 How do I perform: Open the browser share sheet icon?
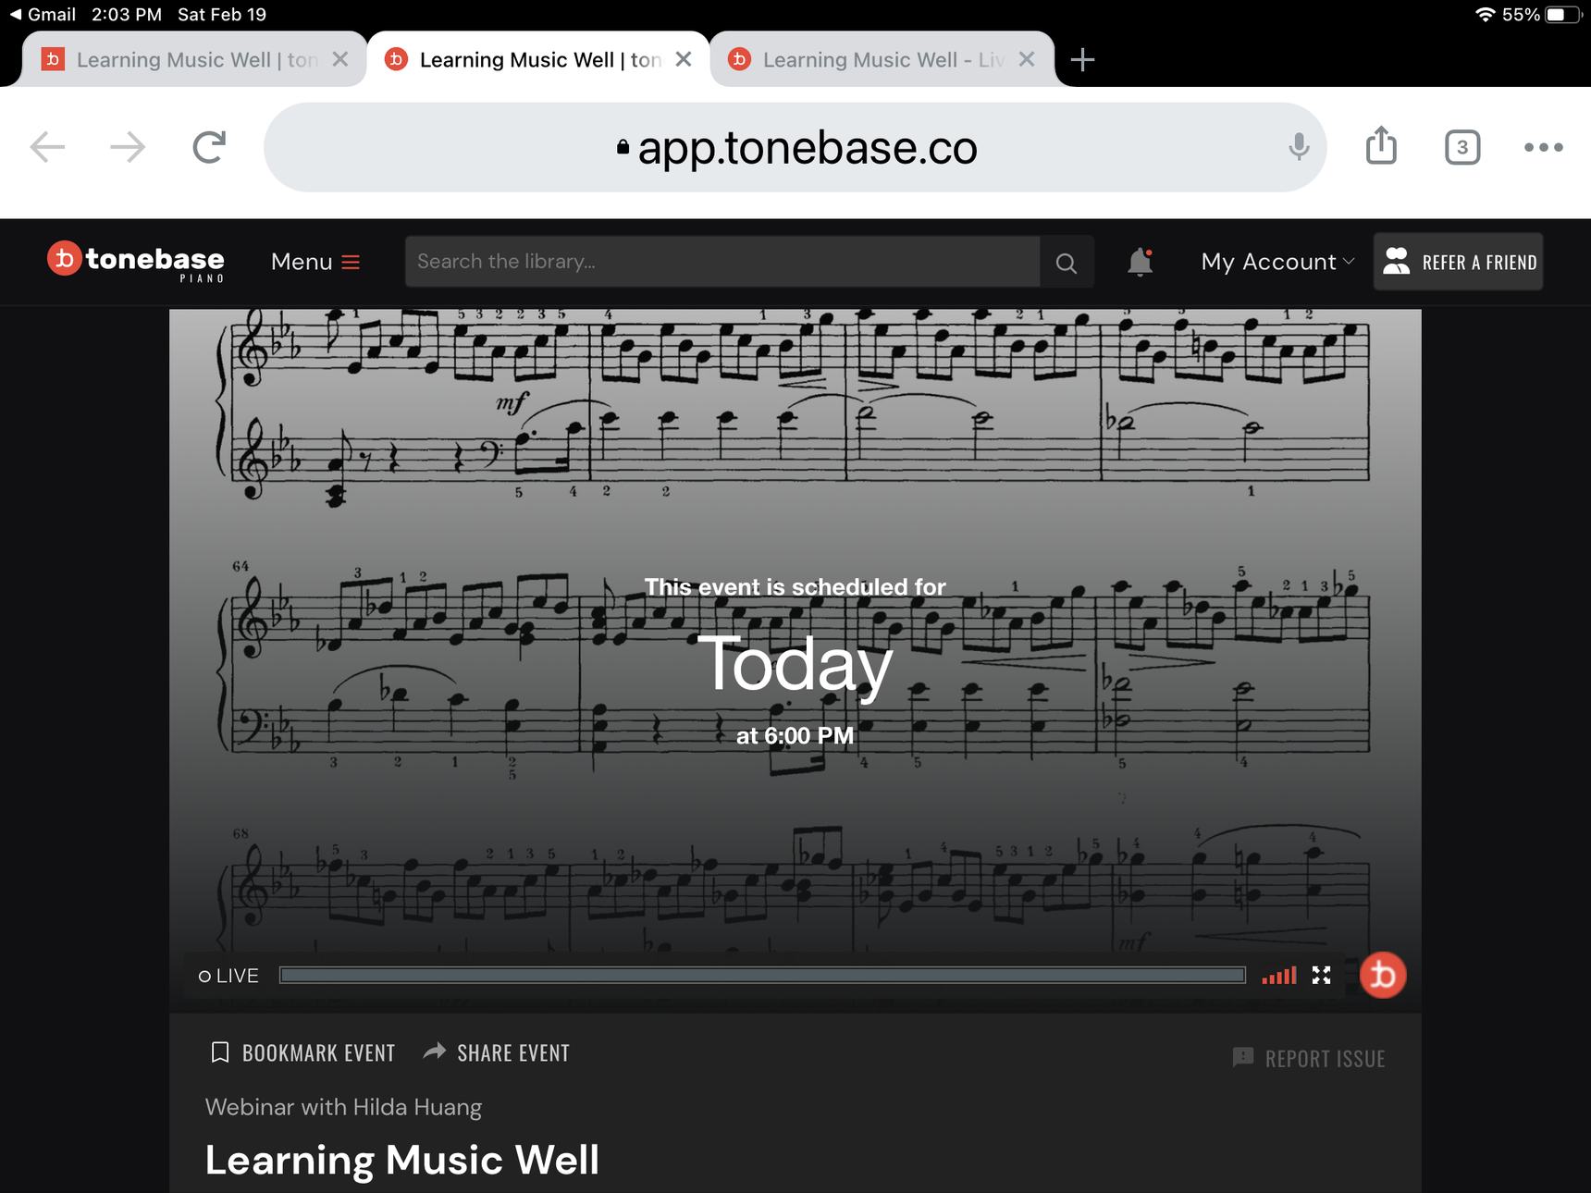(1381, 146)
